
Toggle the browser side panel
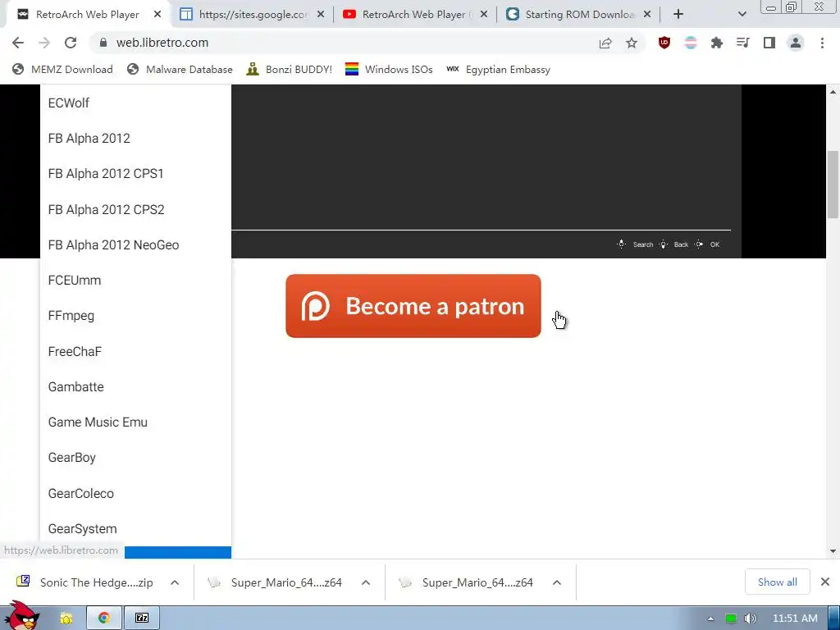769,43
